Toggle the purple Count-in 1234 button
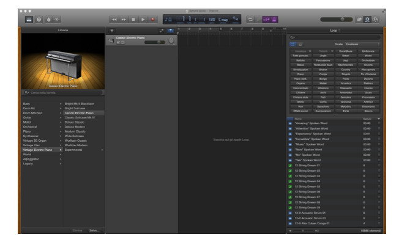Viewport: 402px width, 242px height. pyautogui.click(x=266, y=20)
